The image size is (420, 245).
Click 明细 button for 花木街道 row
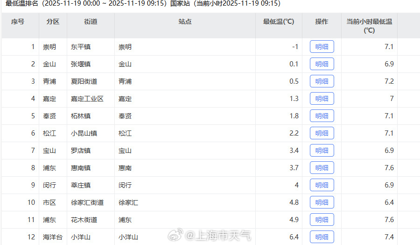coord(322,220)
